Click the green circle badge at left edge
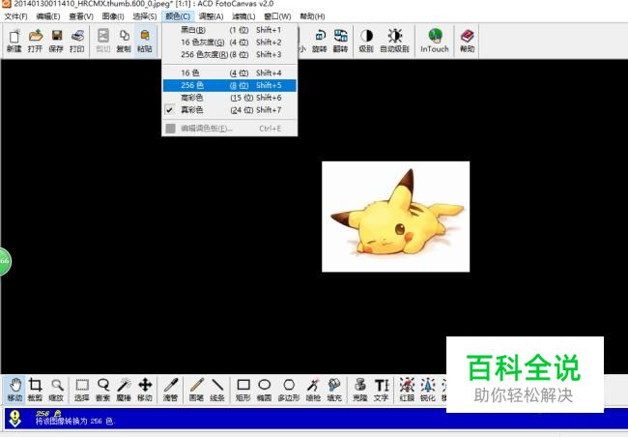This screenshot has height=437, width=628. click(5, 261)
